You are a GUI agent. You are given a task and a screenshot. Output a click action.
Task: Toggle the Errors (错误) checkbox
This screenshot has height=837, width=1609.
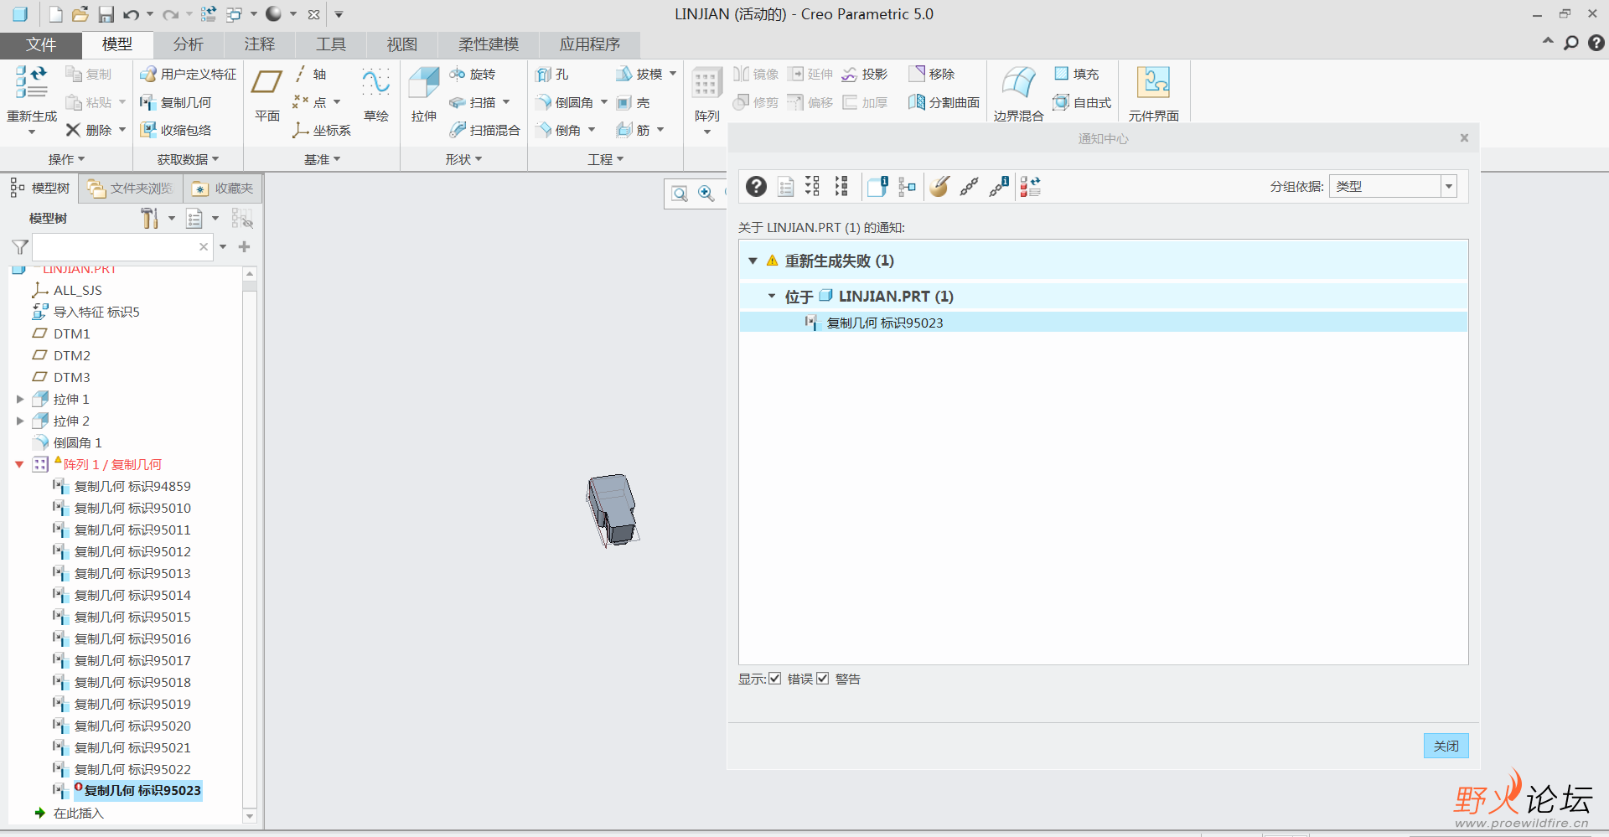(774, 679)
